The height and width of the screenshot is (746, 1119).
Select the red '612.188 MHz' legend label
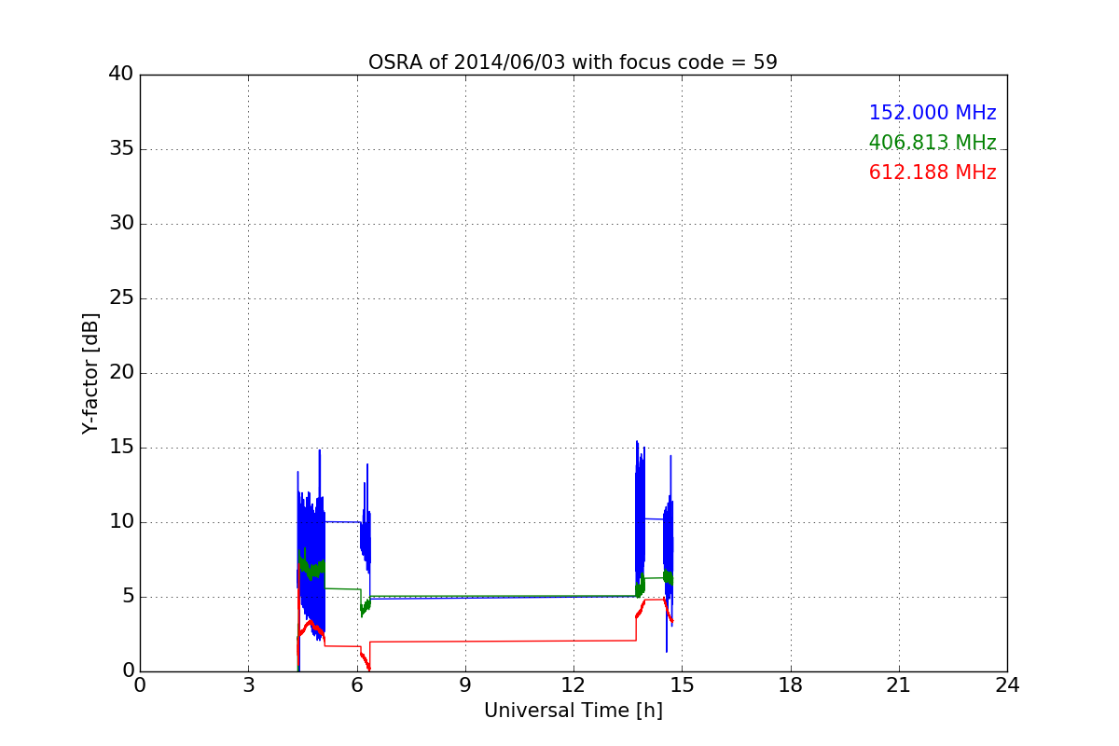[x=932, y=173]
